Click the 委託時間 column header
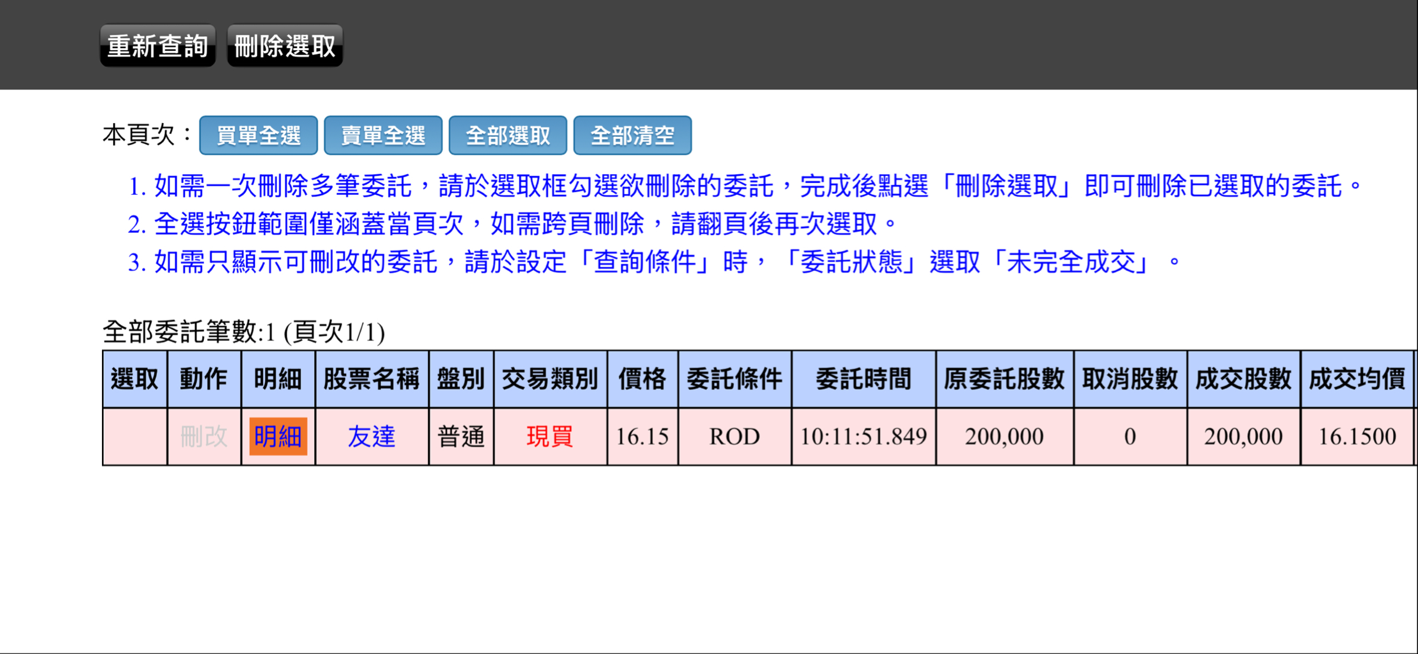1418x654 pixels. click(x=863, y=379)
